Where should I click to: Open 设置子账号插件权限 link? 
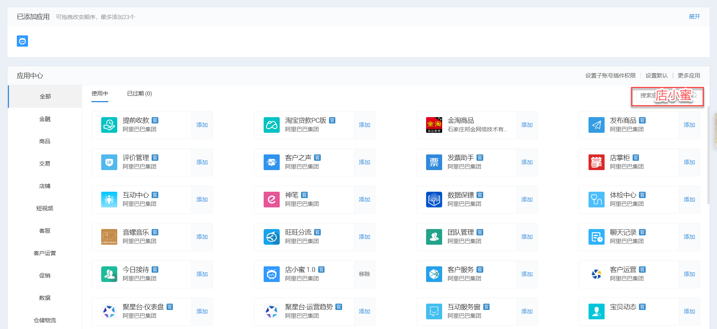click(x=610, y=76)
